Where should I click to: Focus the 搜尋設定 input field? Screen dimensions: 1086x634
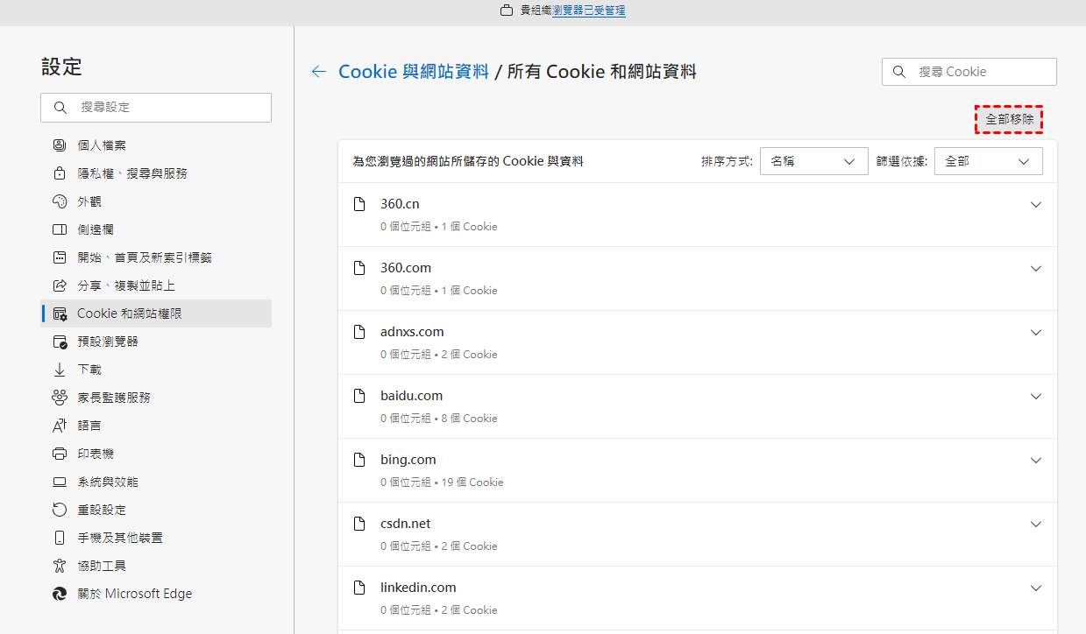156,108
